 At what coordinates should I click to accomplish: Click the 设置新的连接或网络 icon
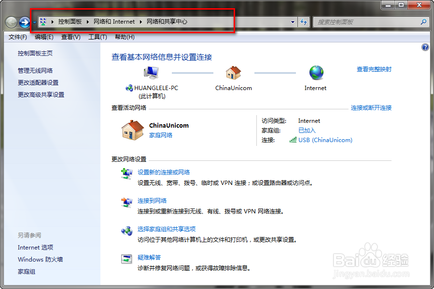tap(127, 174)
